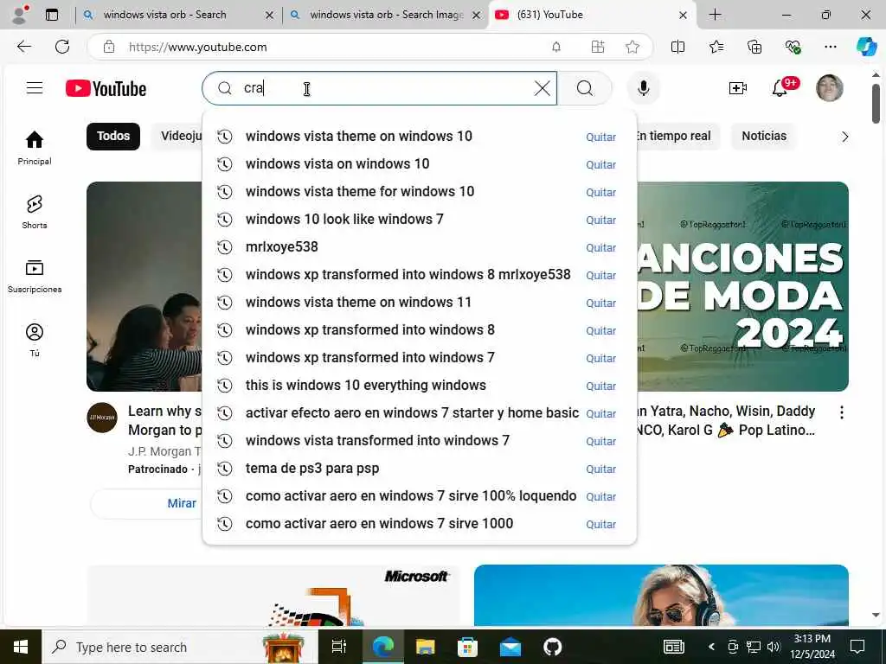The width and height of the screenshot is (886, 664).
Task: Click the site info lock icon
Action: pos(109,47)
